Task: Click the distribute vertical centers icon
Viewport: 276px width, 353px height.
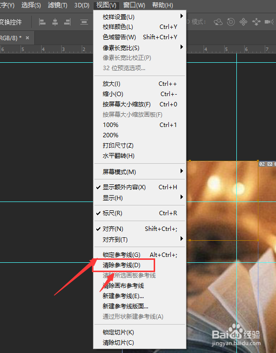Action: coord(84,22)
